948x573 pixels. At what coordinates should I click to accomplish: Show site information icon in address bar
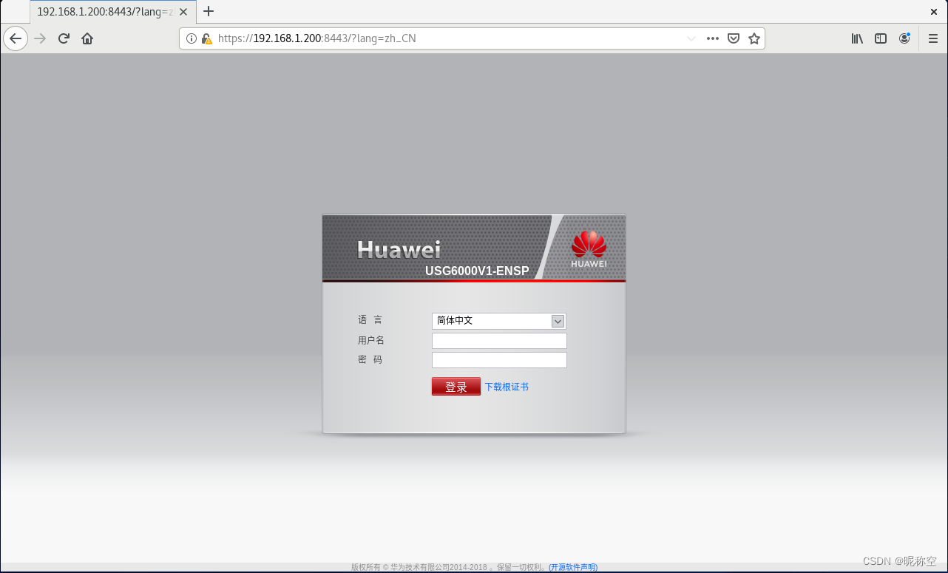point(192,38)
